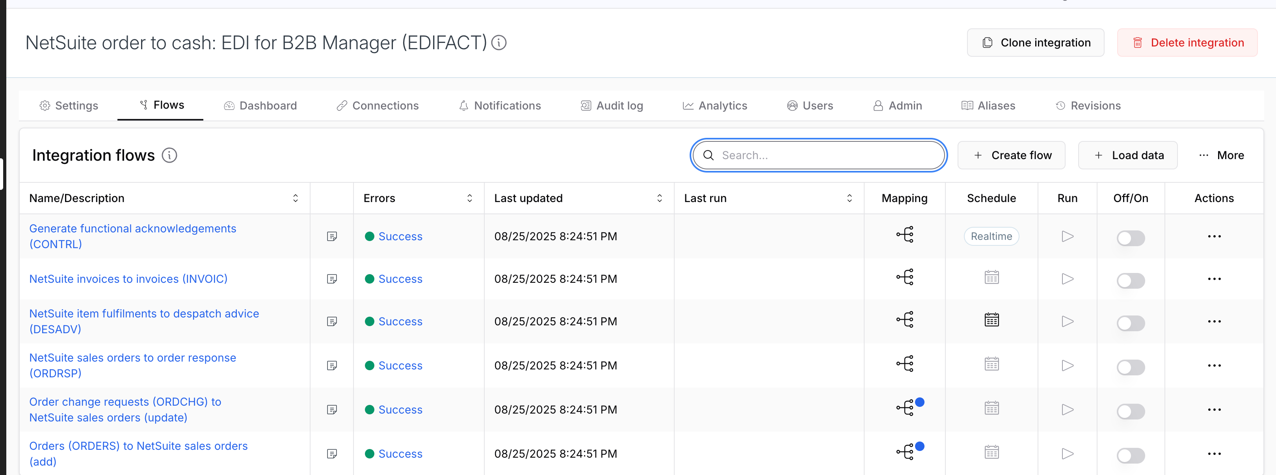Open schedule for NetSuite invoices to invoices (INVOIC)
The image size is (1276, 475).
coord(991,277)
